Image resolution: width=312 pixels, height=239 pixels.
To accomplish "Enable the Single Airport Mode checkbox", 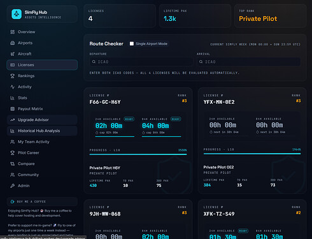I will [x=132, y=43].
